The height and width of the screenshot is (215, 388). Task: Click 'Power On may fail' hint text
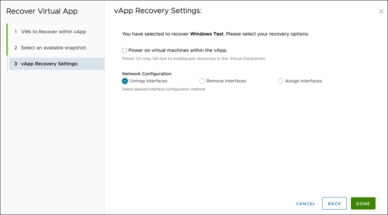(194, 59)
